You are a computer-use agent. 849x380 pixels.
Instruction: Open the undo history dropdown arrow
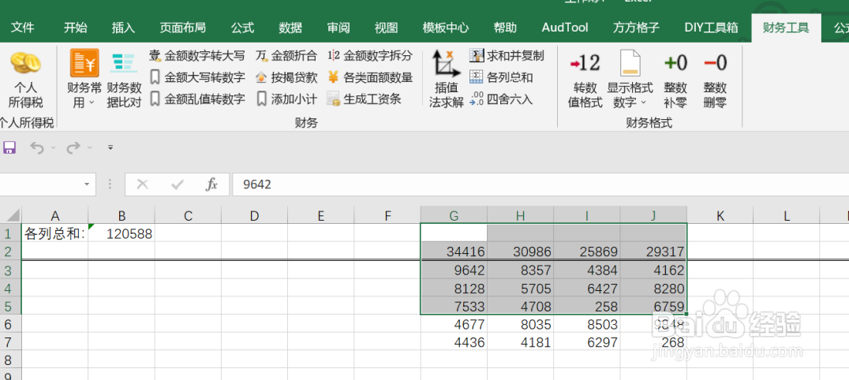tap(53, 147)
